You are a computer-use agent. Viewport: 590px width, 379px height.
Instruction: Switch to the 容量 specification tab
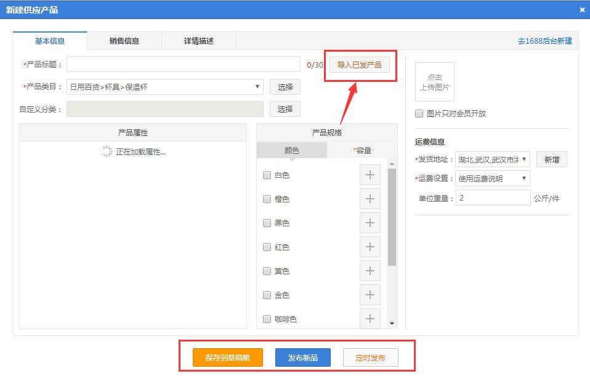[362, 150]
